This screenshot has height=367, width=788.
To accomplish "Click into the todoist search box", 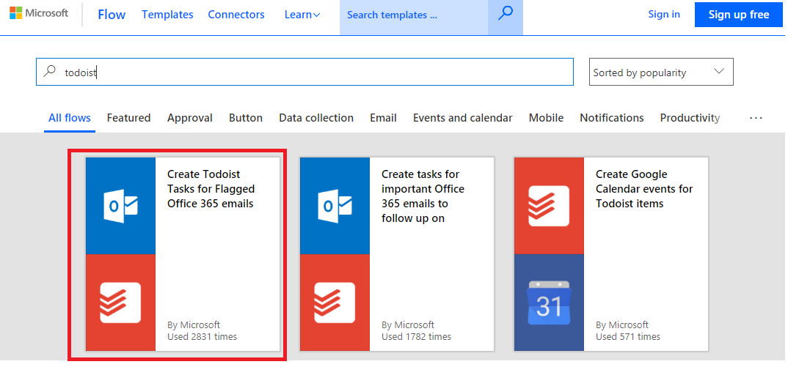I will point(304,72).
